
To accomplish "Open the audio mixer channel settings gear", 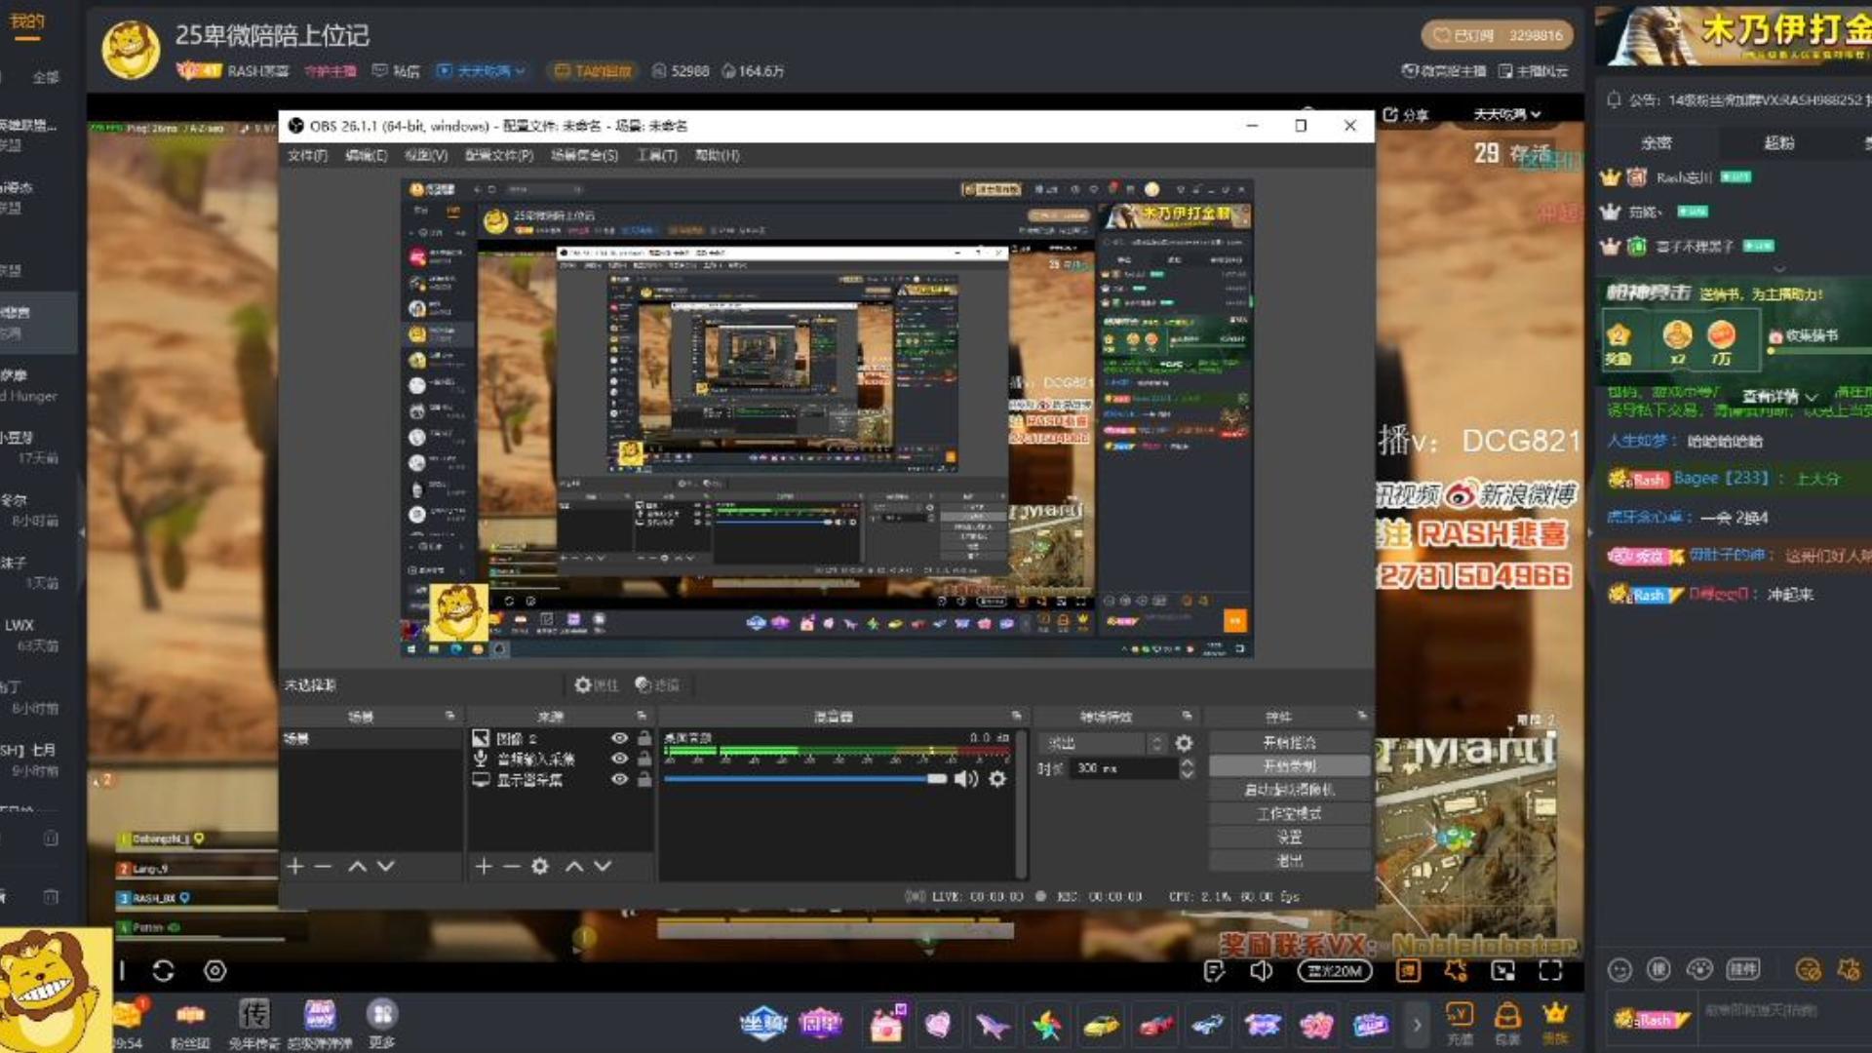I will click(x=997, y=778).
